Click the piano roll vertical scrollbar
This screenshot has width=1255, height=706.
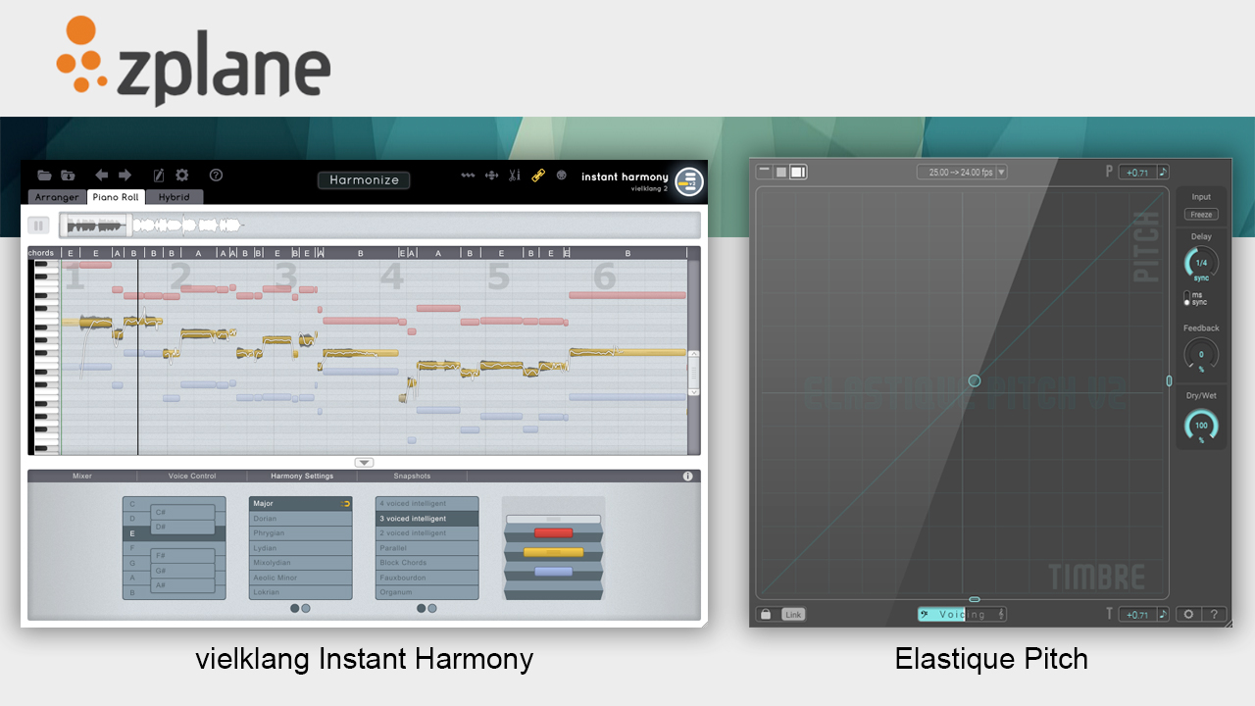pos(694,373)
